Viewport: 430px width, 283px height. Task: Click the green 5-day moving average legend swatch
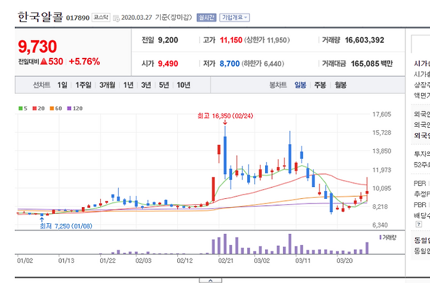[x=20, y=108]
